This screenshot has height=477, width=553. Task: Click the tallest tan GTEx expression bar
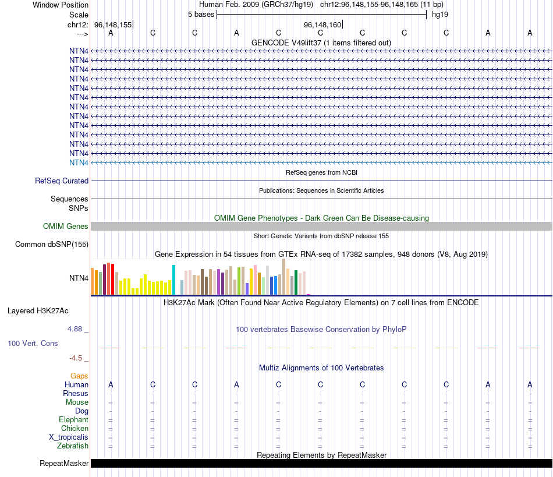coord(283,277)
